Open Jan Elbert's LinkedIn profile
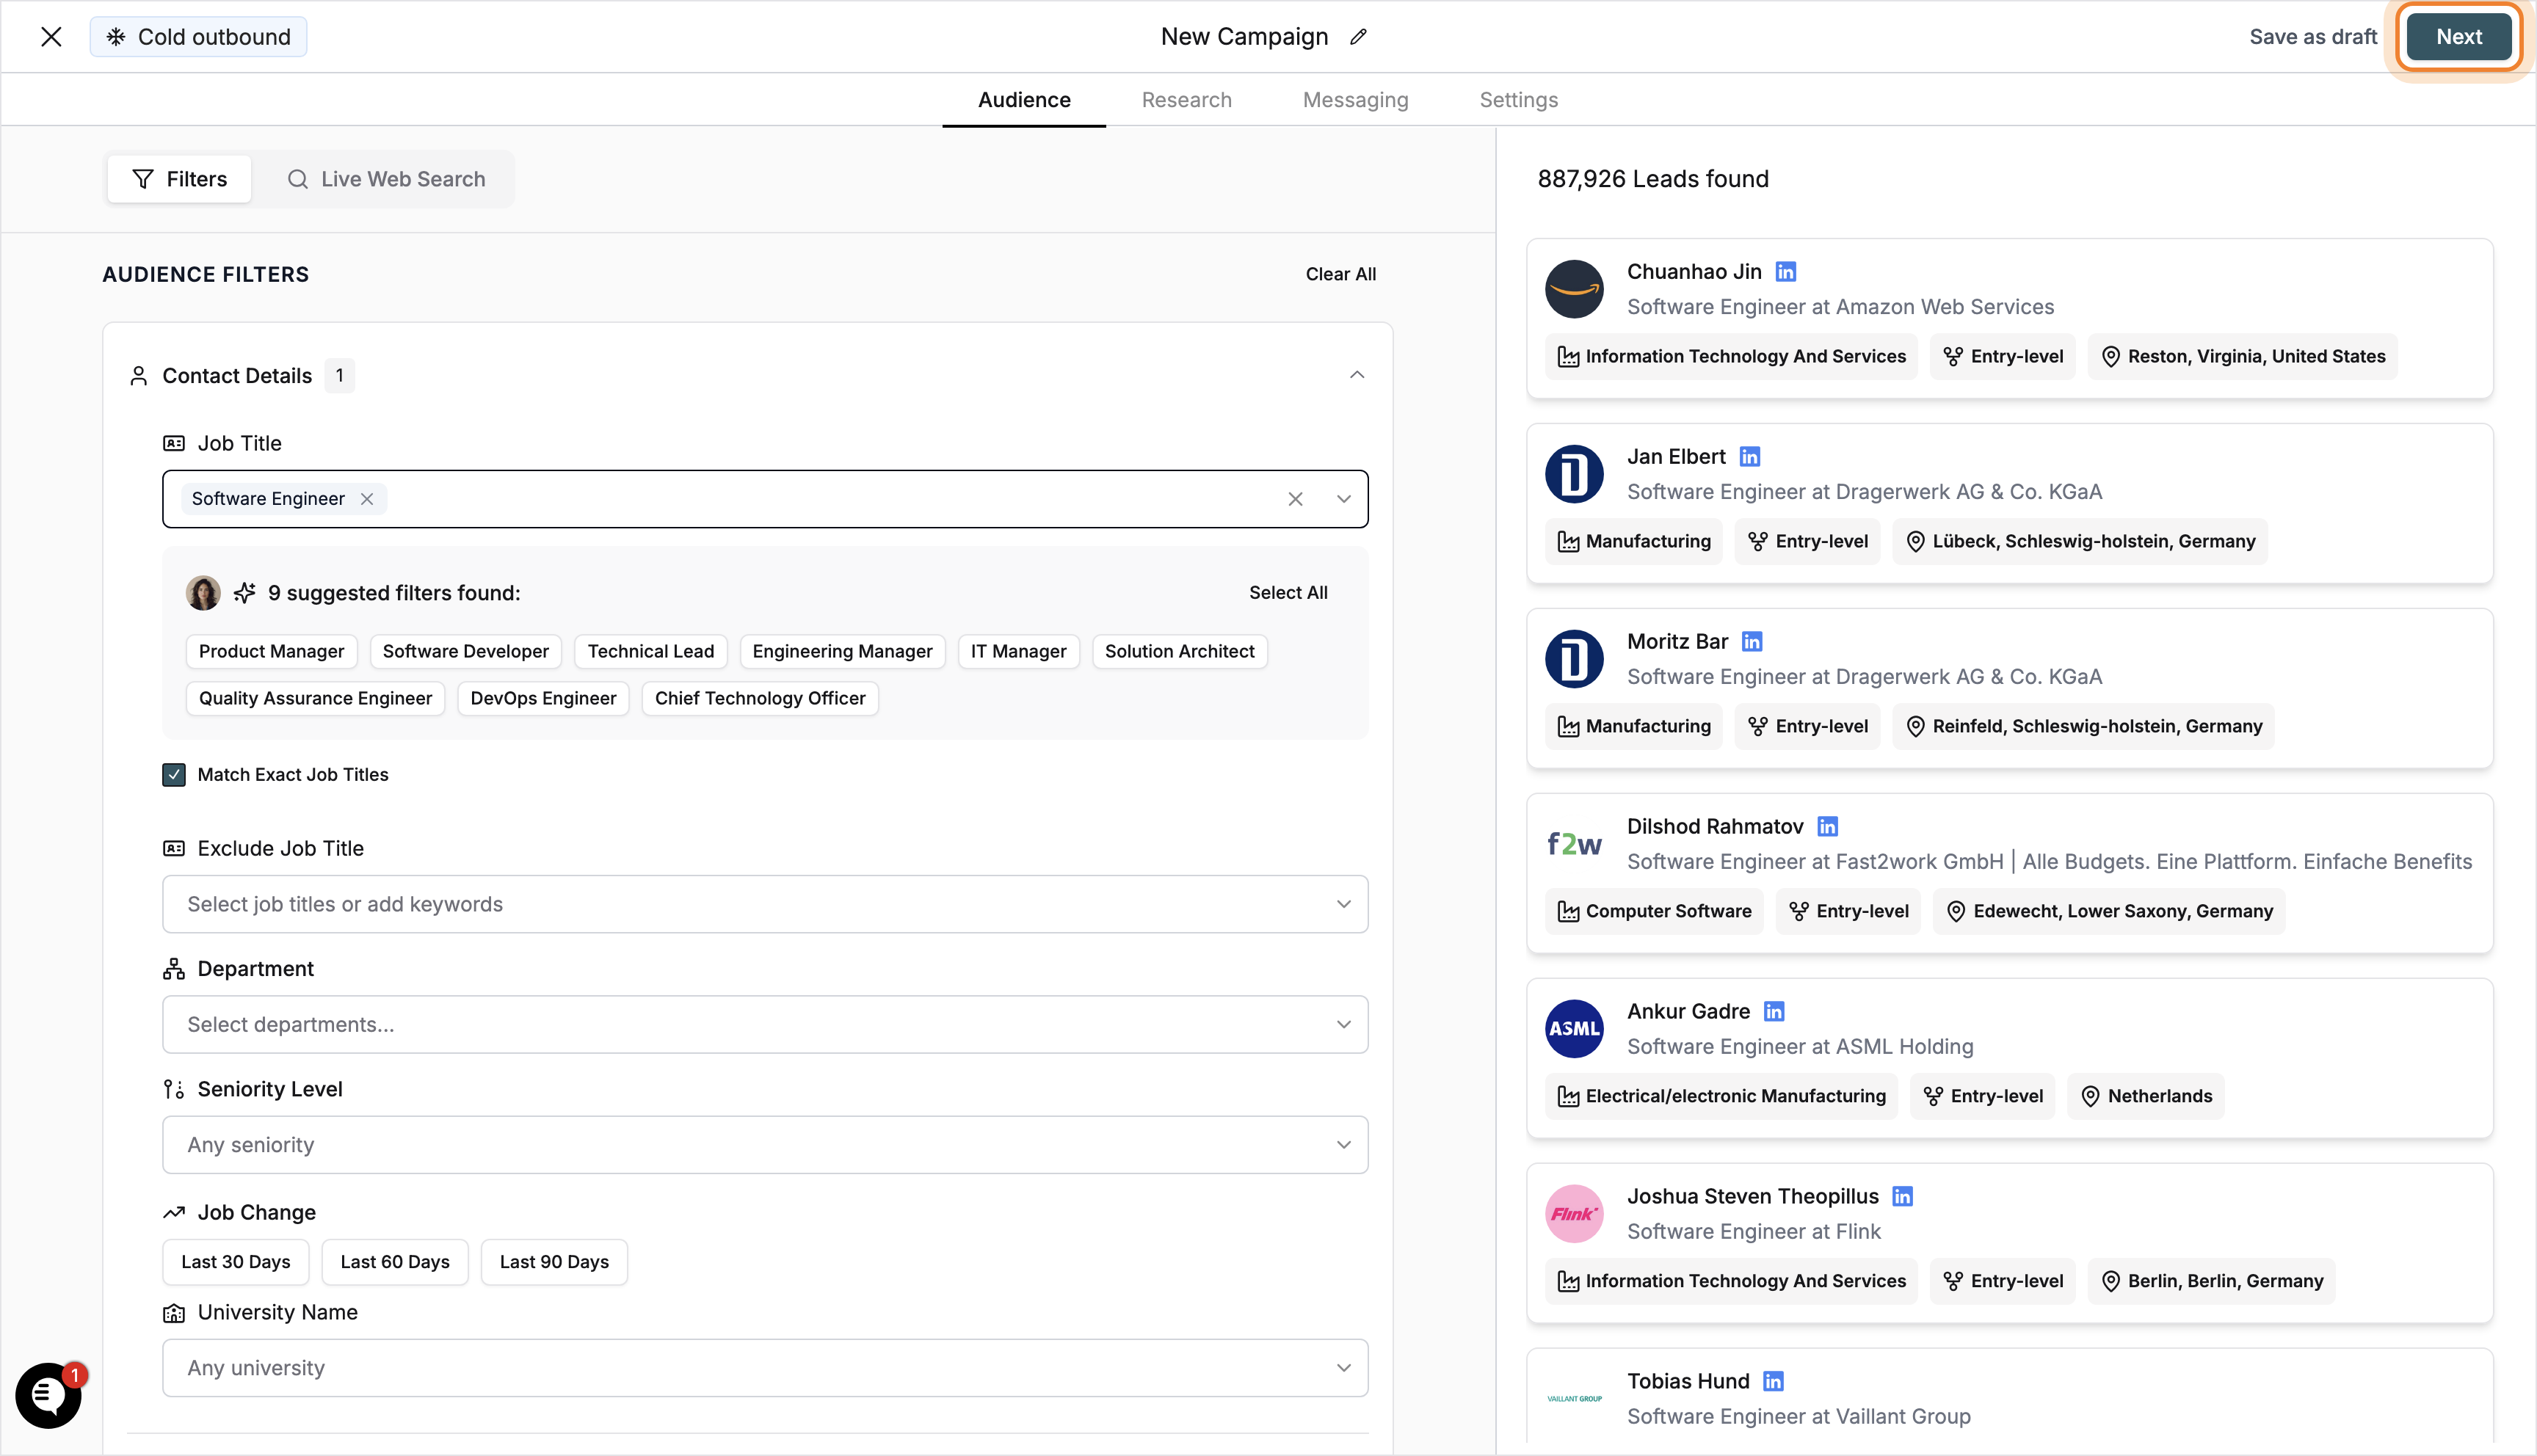 coord(1750,456)
